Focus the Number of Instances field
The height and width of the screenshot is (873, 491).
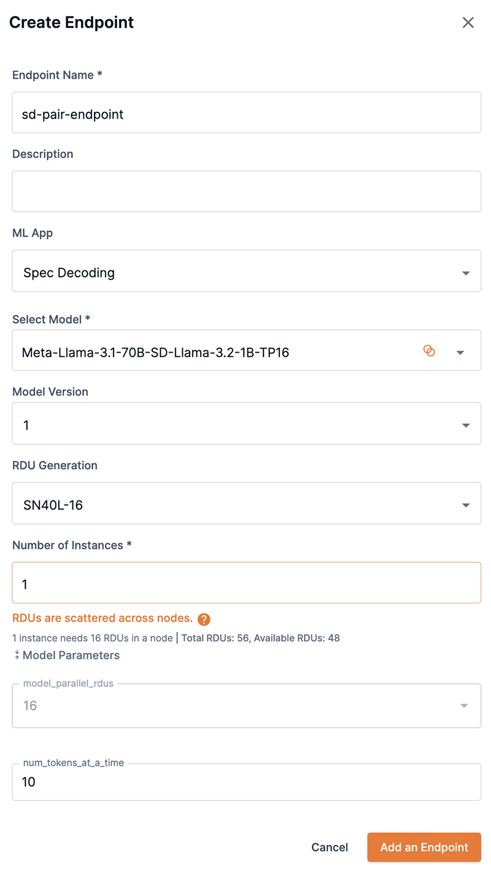pyautogui.click(x=245, y=582)
